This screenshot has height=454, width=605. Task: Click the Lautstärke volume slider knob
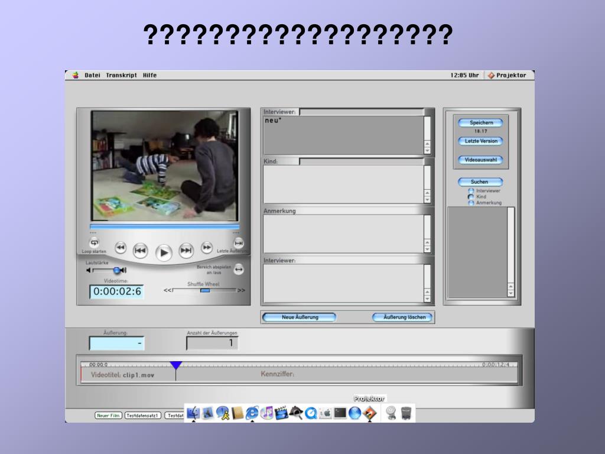(x=116, y=270)
